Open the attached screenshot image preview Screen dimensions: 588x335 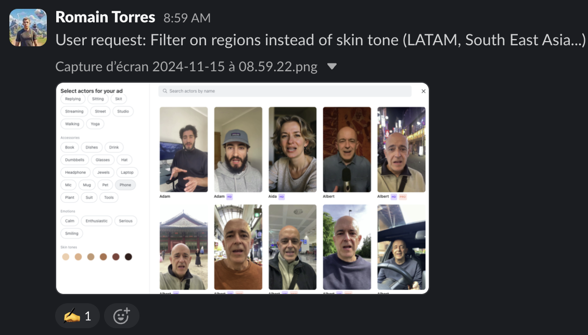pyautogui.click(x=242, y=188)
